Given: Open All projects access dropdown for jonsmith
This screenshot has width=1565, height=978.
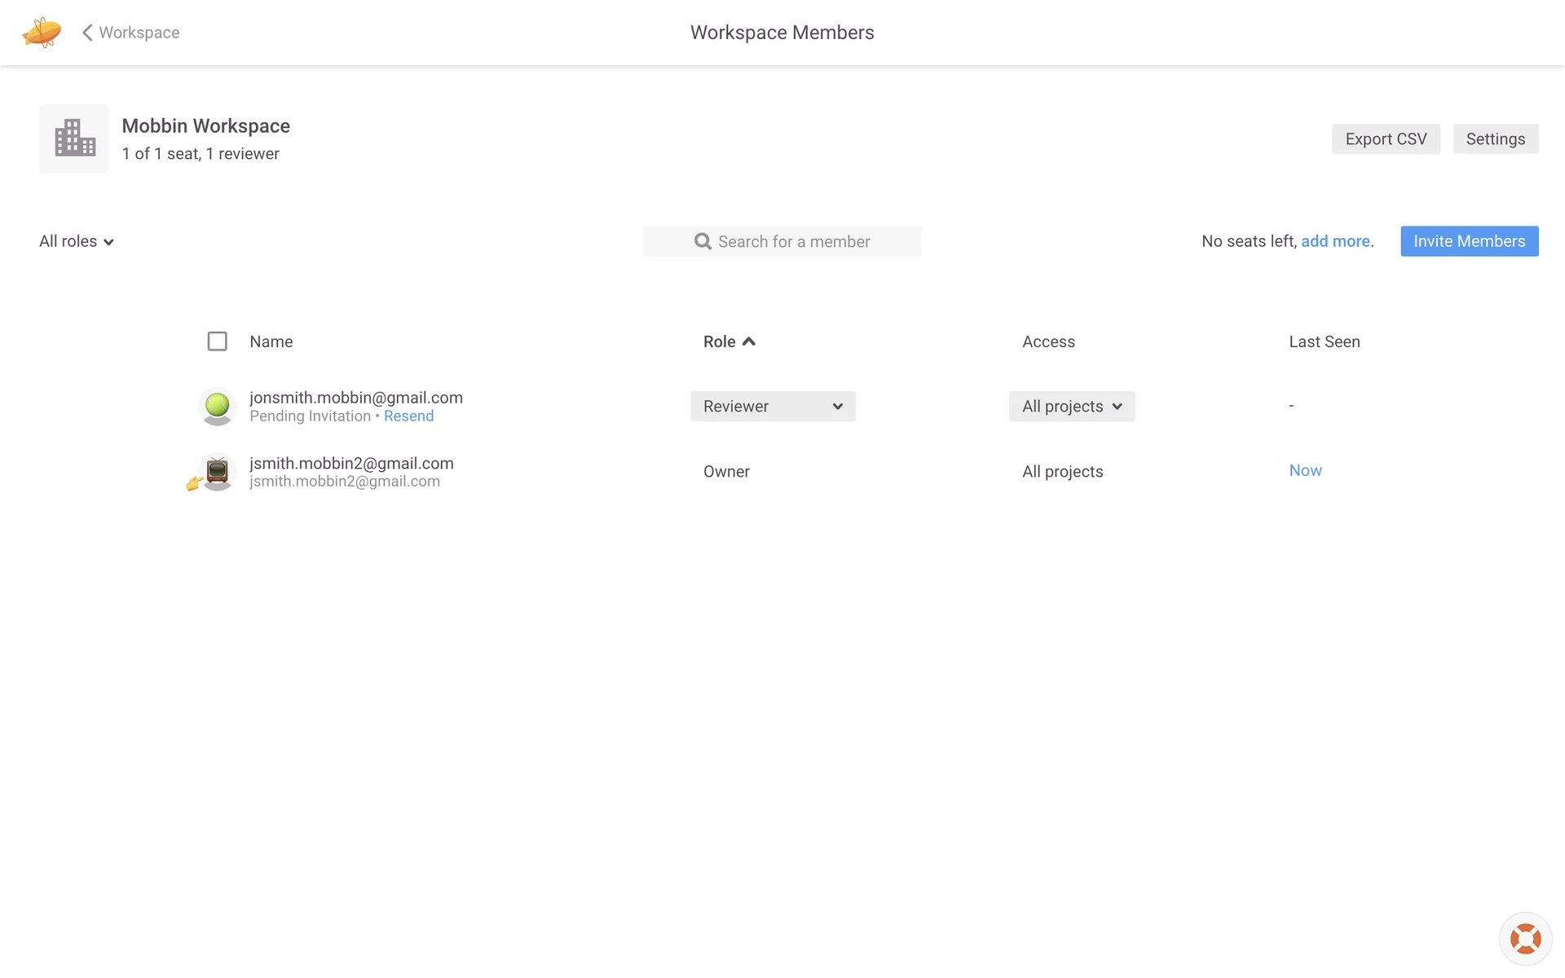Looking at the screenshot, I should [x=1071, y=406].
